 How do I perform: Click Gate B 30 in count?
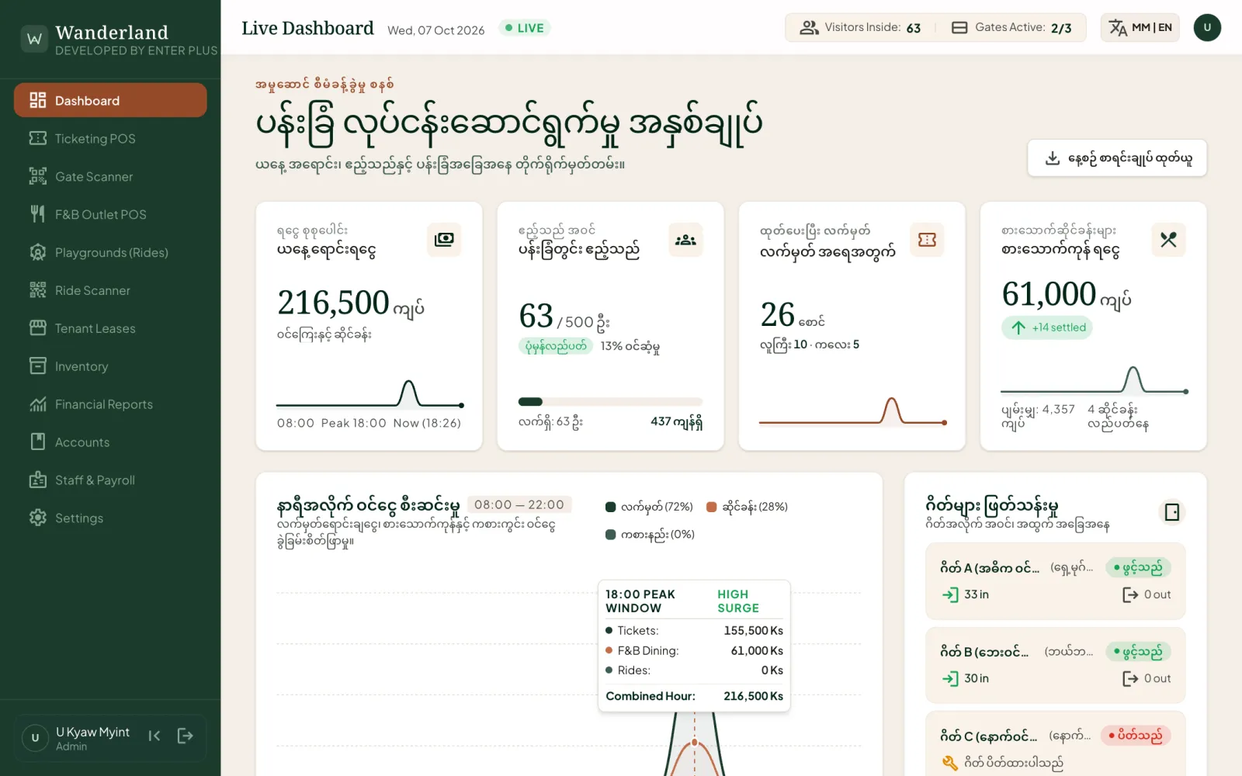[x=966, y=678]
